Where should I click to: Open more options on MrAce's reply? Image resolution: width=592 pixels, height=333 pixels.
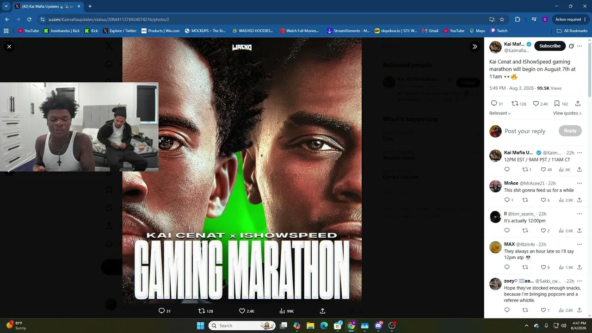pyautogui.click(x=580, y=183)
